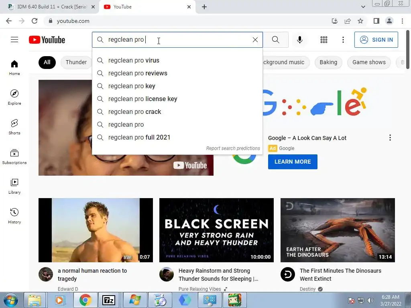This screenshot has height=308, width=411.
Task: Click the share page icon
Action: click(348, 21)
